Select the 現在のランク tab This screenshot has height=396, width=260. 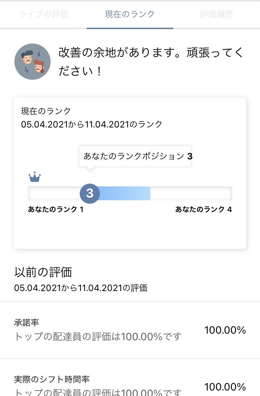pos(130,15)
